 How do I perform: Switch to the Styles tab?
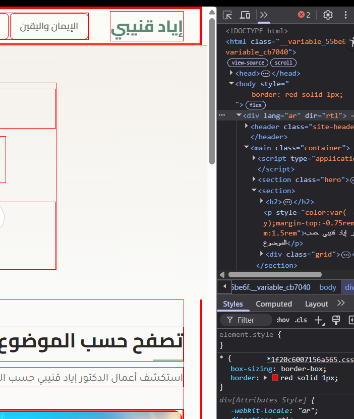tap(233, 304)
